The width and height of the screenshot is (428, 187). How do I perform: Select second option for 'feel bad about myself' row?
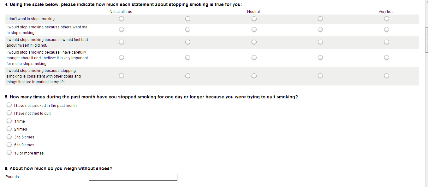pyautogui.click(x=188, y=42)
